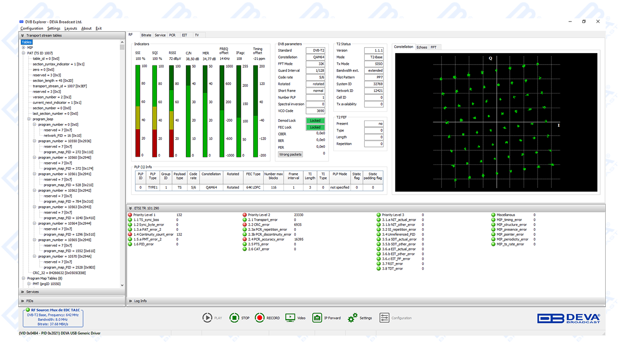This screenshot has width=624, height=354.
Task: Click the Wrong packets button
Action: [290, 154]
